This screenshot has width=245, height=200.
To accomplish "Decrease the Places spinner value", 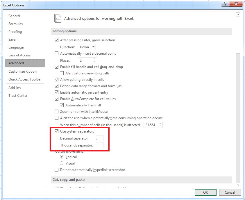I will (x=94, y=62).
